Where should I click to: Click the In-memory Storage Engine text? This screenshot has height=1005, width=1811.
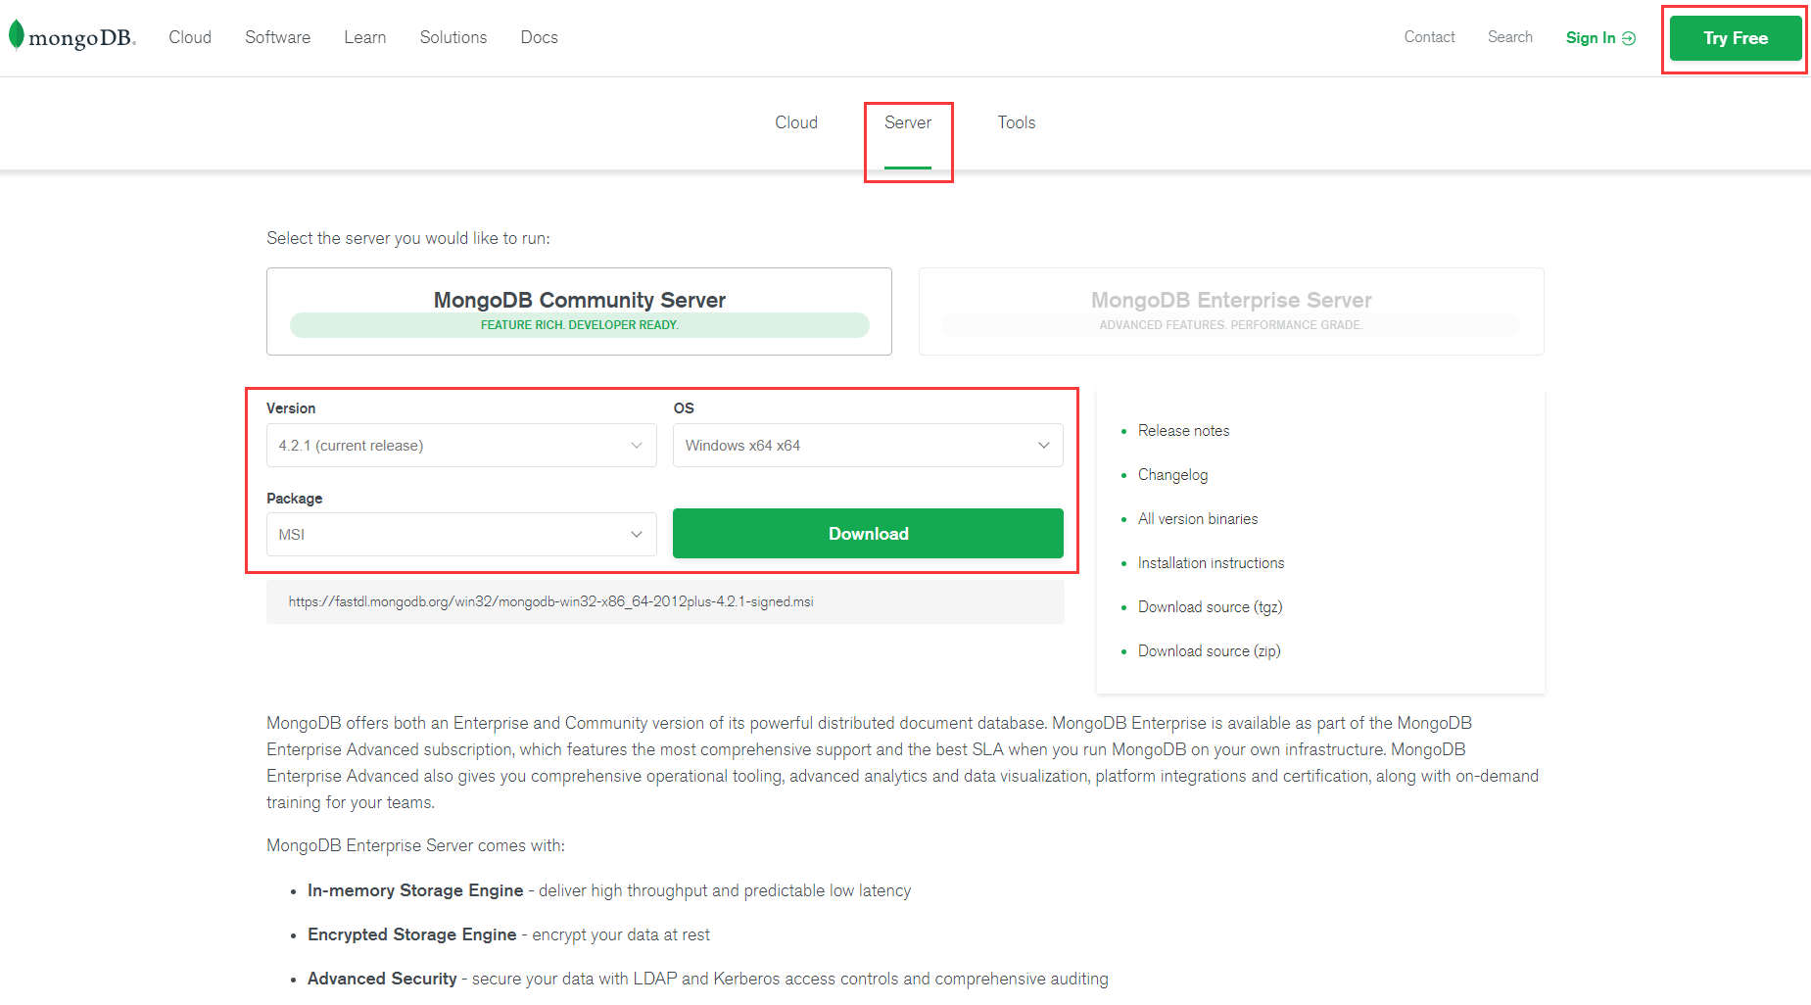415,890
